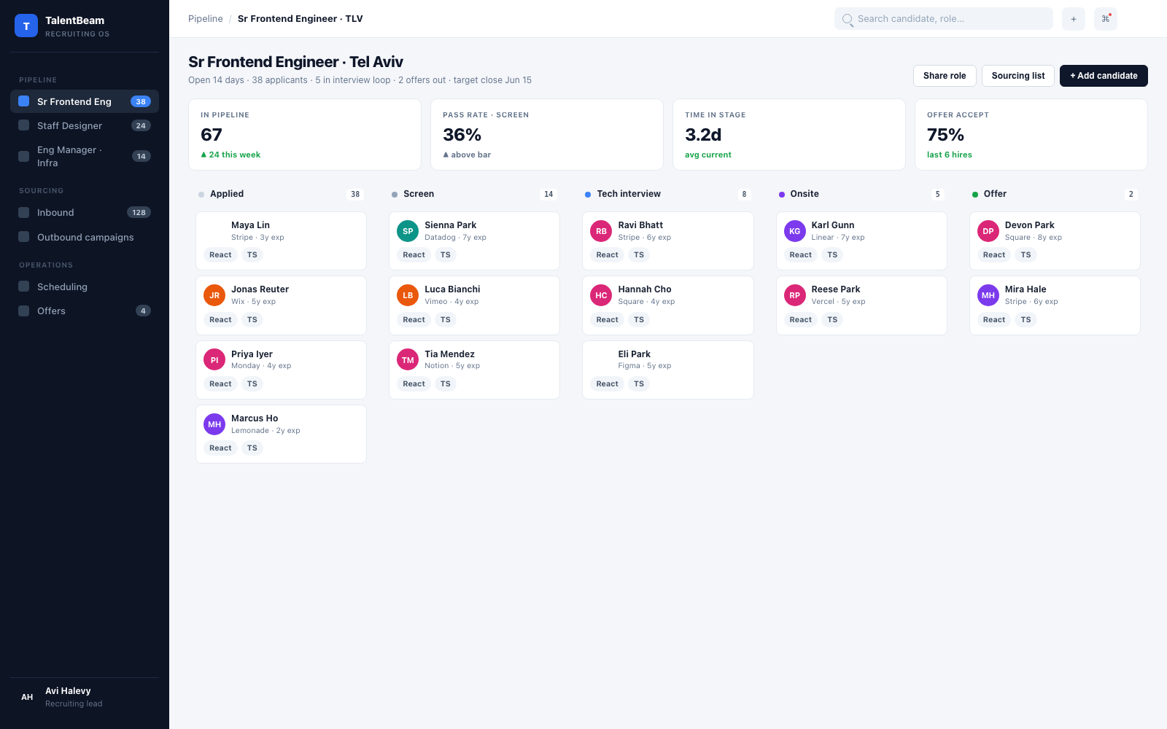The height and width of the screenshot is (729, 1167).
Task: Click Tia Mendez's TM avatar
Action: [408, 360]
